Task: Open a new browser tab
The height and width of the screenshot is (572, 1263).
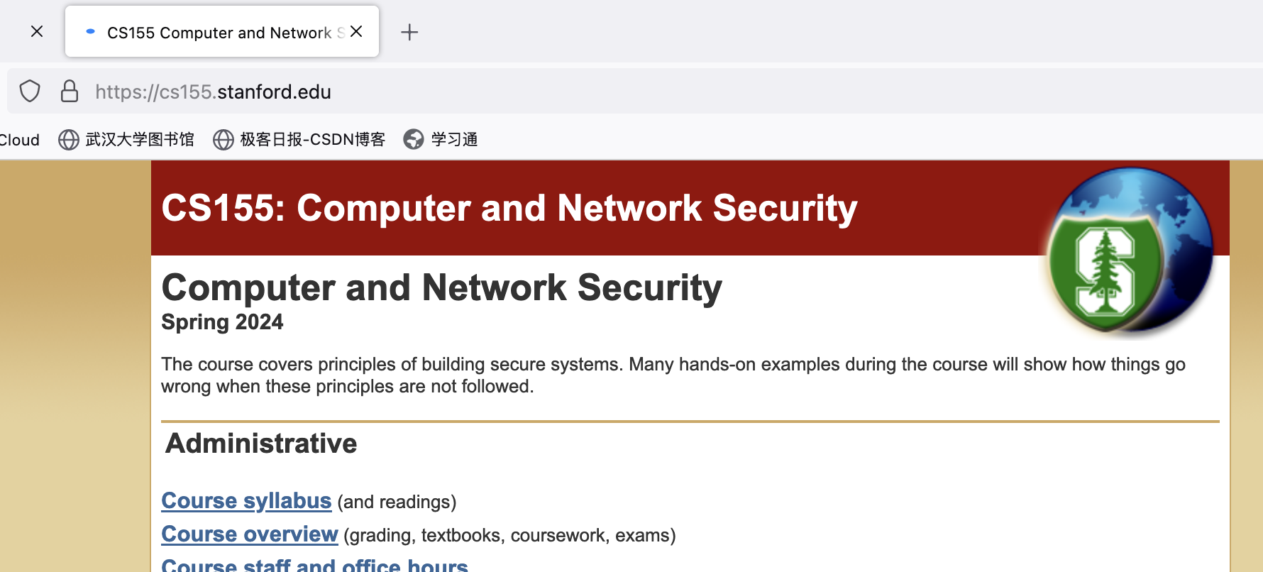Action: pos(409,32)
